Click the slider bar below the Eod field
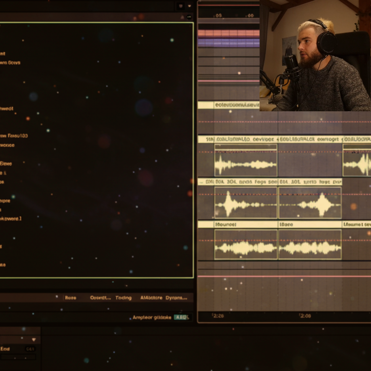The image size is (371, 371). coord(18,357)
